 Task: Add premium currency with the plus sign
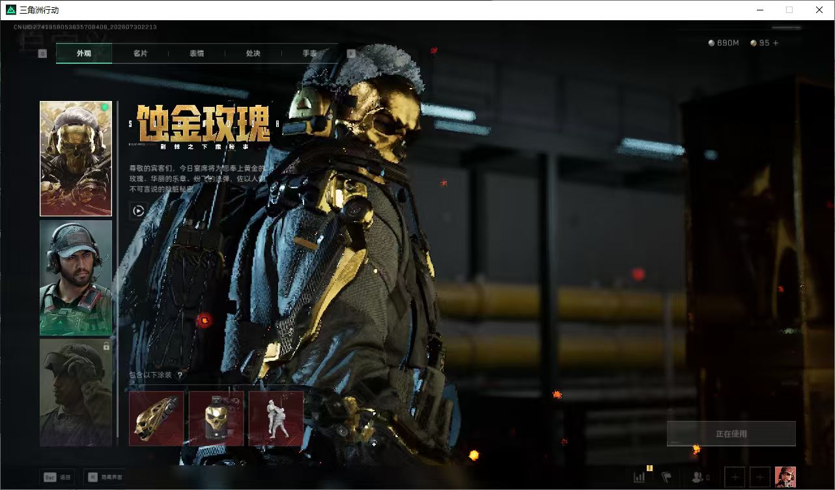tap(775, 43)
